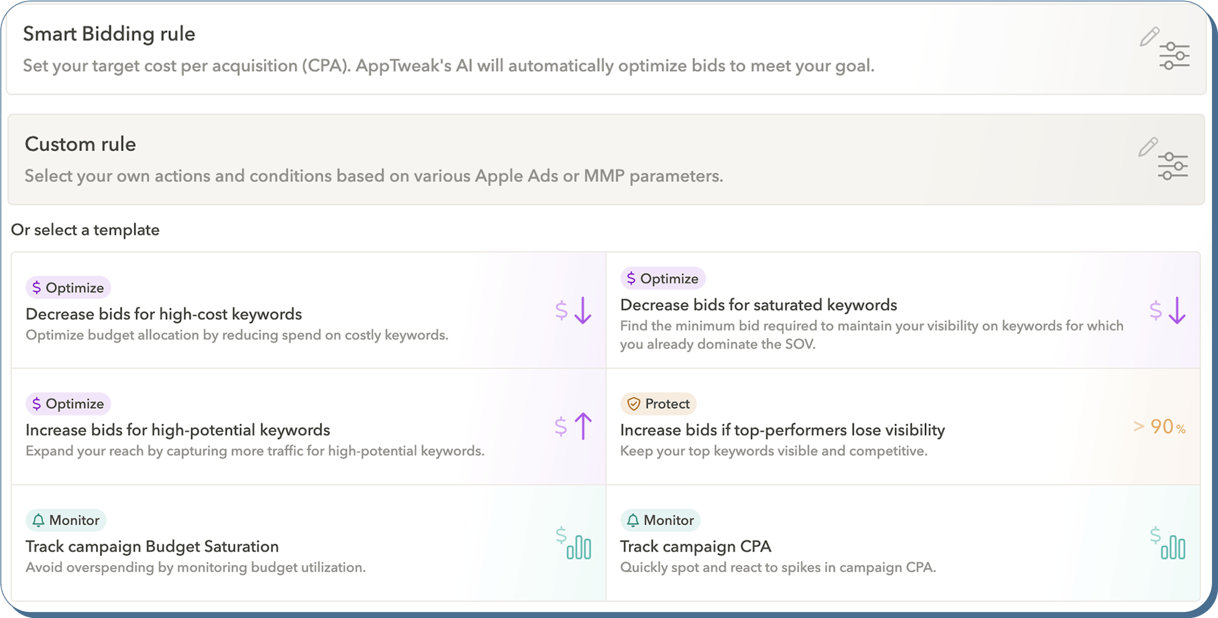Pick 'Decrease bids for saturated keywords' template
The width and height of the screenshot is (1218, 618).
click(x=758, y=305)
